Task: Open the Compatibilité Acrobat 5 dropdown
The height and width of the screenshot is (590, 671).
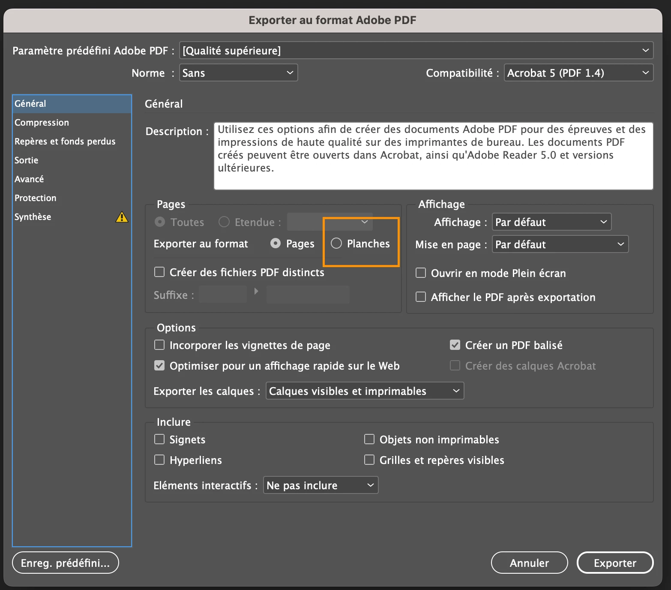Action: 578,73
